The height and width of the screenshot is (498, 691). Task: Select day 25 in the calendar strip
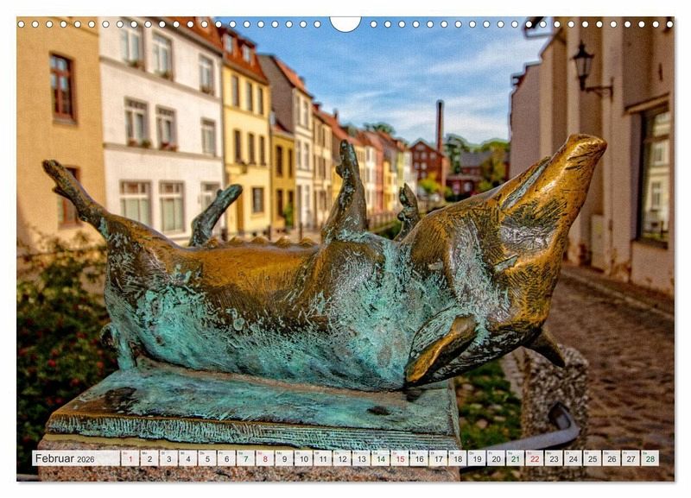tap(593, 458)
